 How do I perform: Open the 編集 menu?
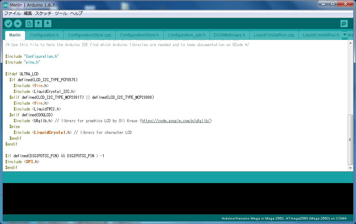pyautogui.click(x=28, y=13)
